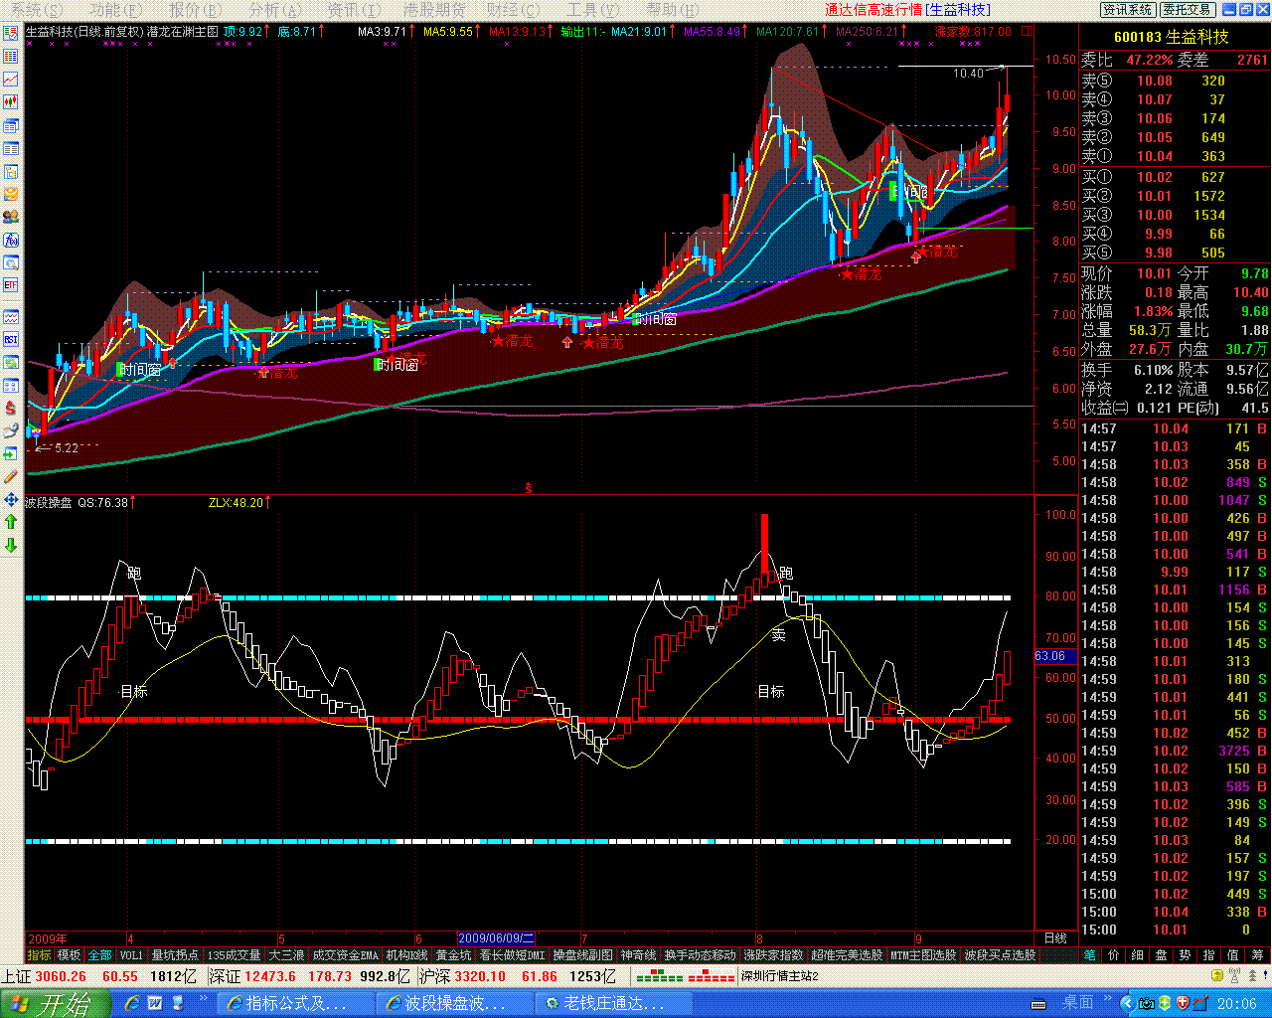
Task: Click the green up arrow sidebar icon
Action: (11, 522)
